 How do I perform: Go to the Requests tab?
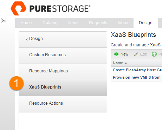(98, 23)
